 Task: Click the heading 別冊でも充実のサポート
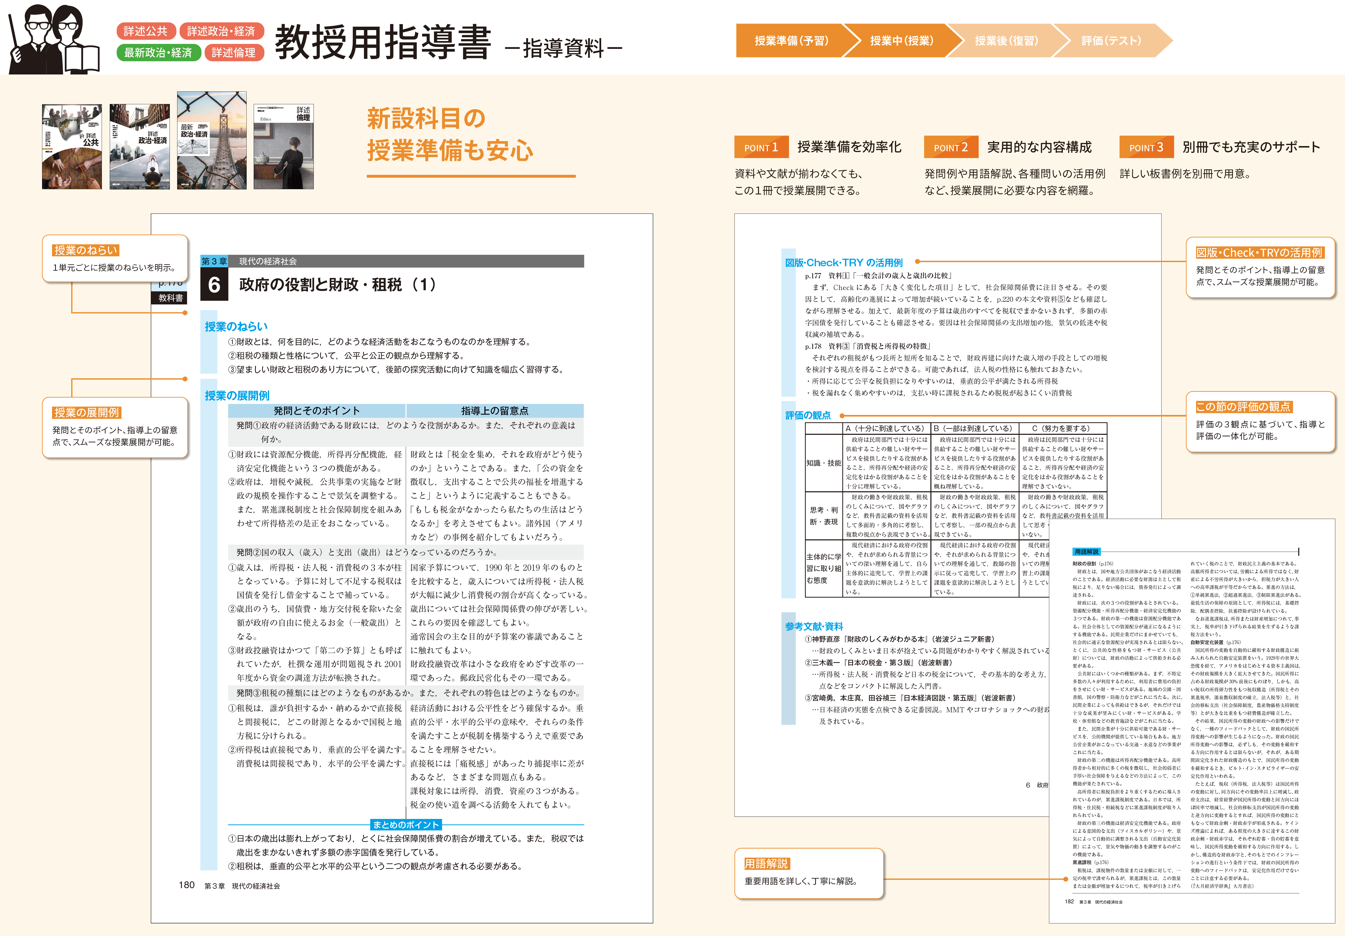1251,147
